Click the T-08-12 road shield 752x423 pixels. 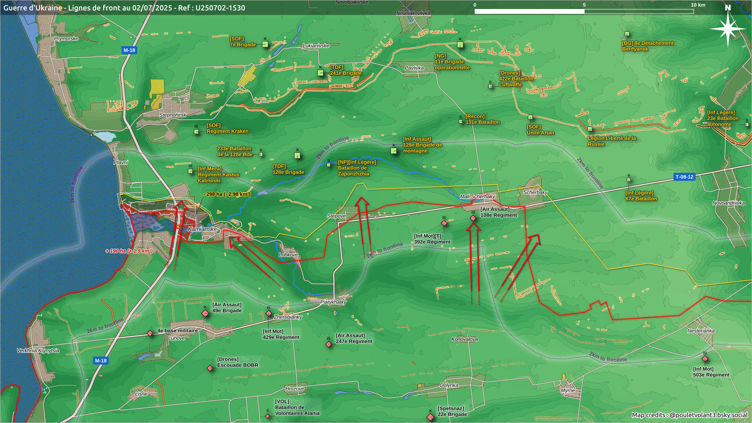point(684,177)
